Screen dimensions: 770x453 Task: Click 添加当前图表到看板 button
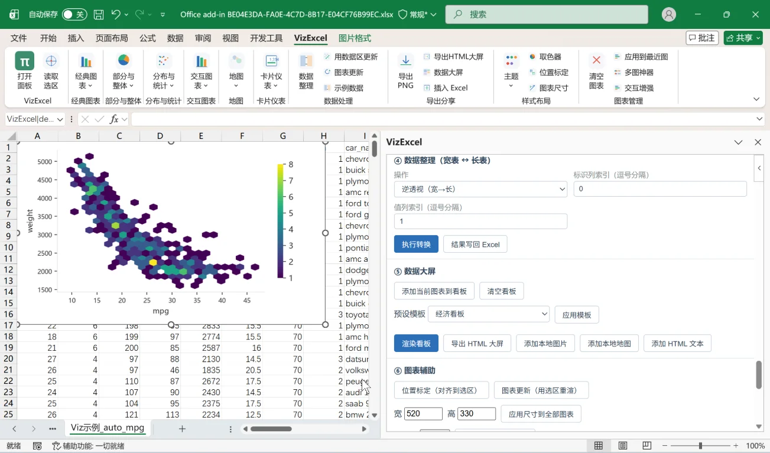tap(434, 291)
